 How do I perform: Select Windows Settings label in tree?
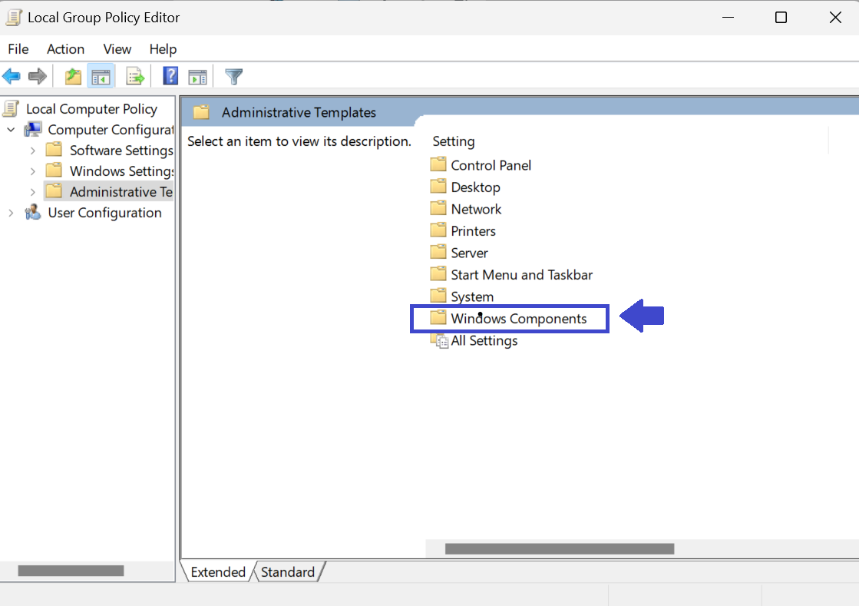tap(121, 171)
